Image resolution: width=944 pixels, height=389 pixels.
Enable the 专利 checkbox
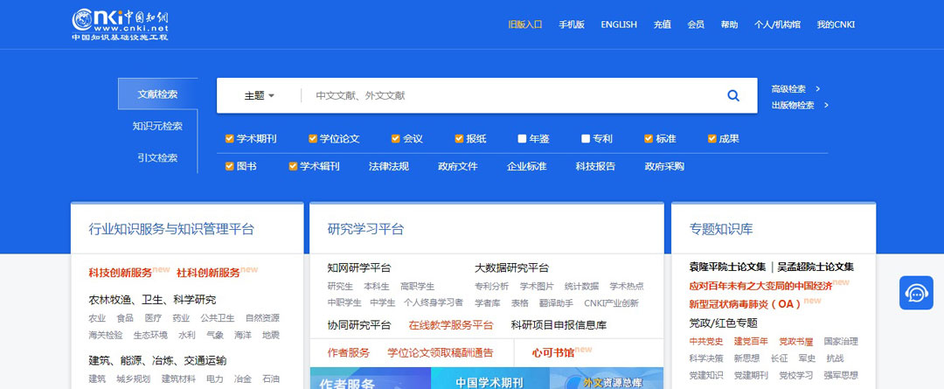tap(585, 138)
